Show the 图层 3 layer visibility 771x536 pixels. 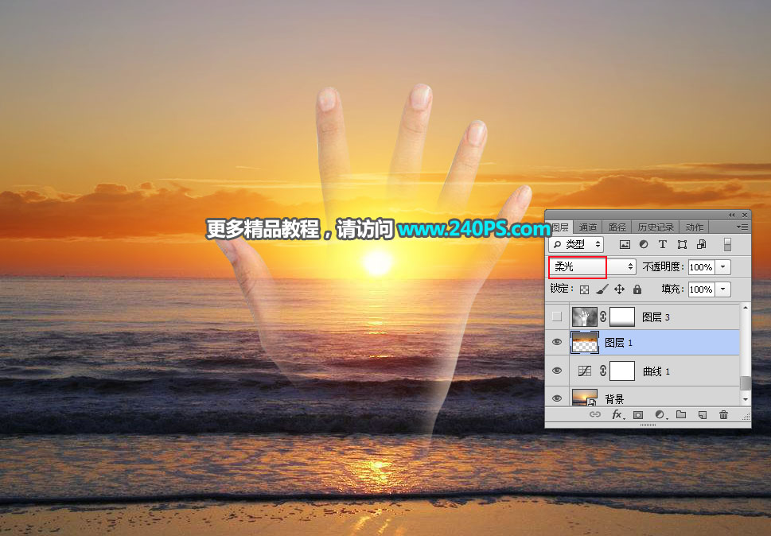pyautogui.click(x=556, y=316)
